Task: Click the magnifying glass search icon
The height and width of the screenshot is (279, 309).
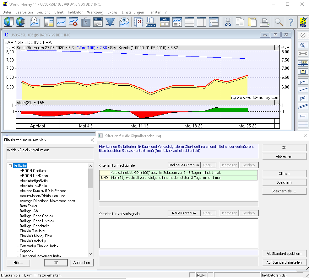Action: [279, 22]
